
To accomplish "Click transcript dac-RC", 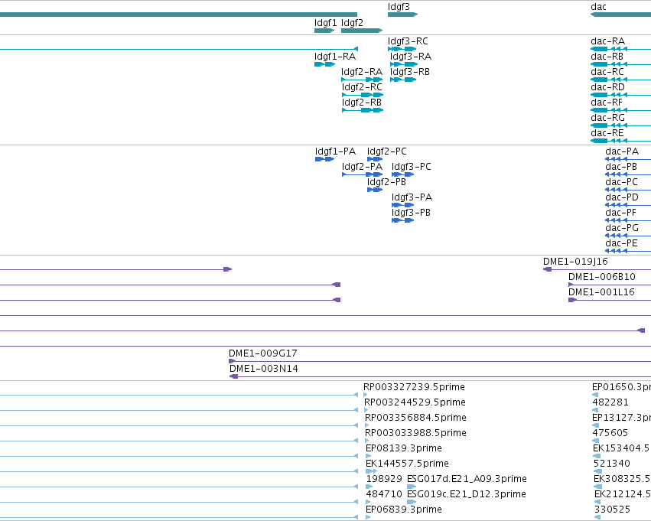I will coord(607,72).
